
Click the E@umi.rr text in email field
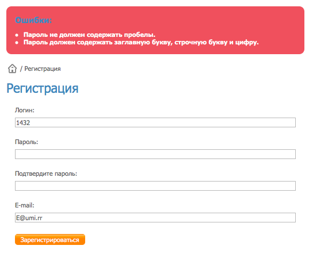[x=29, y=218]
